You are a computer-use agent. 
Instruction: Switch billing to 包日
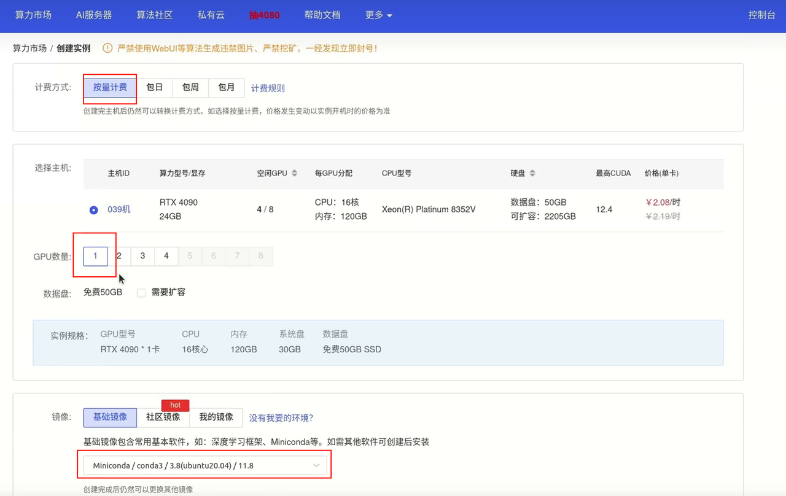tap(155, 88)
